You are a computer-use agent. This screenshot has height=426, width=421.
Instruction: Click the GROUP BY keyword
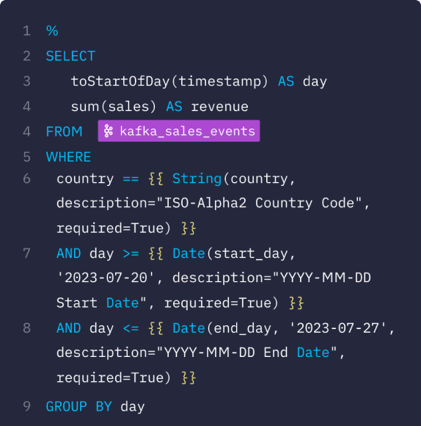tap(79, 407)
